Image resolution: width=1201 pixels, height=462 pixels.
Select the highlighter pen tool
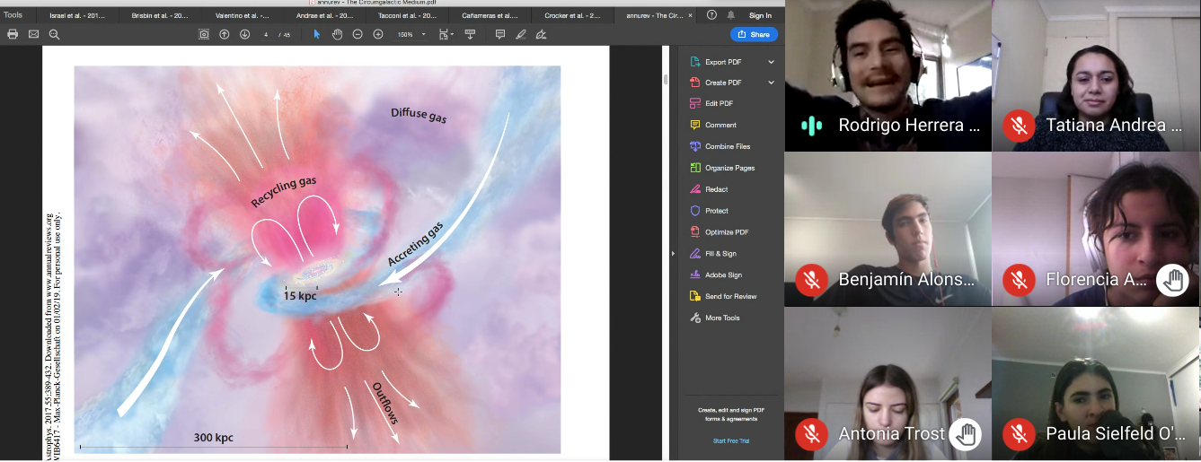click(x=521, y=34)
